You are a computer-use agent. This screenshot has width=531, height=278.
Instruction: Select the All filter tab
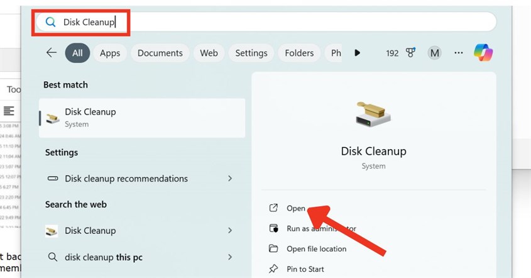click(77, 53)
